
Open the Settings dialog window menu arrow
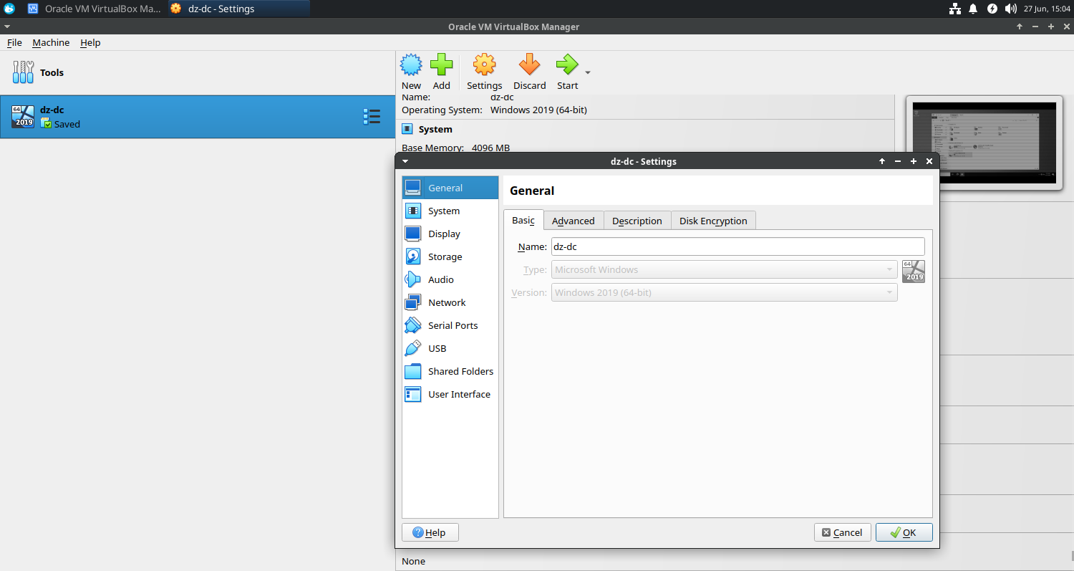405,161
